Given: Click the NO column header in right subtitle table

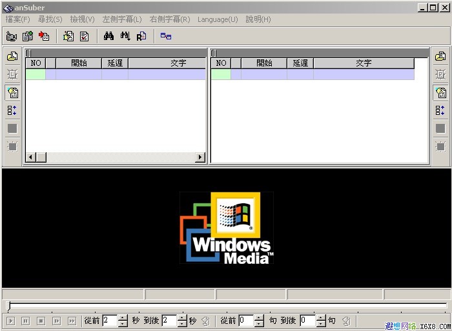Looking at the screenshot, I should point(221,63).
